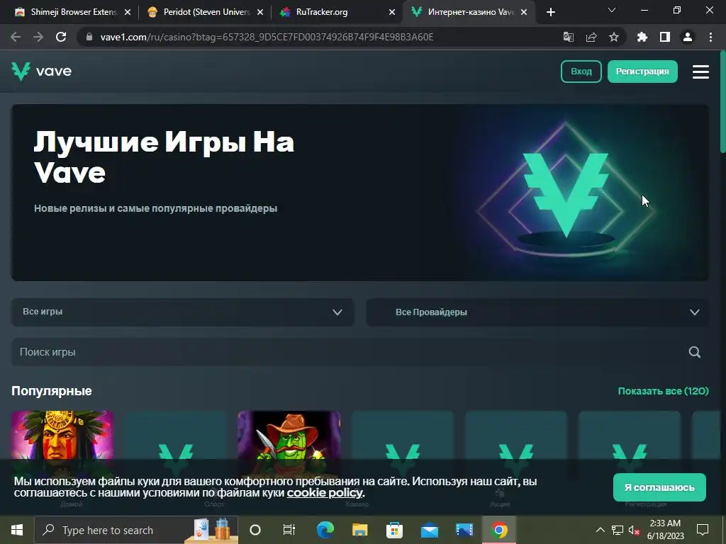
Task: Expand the Все игры dropdown
Action: click(x=183, y=312)
